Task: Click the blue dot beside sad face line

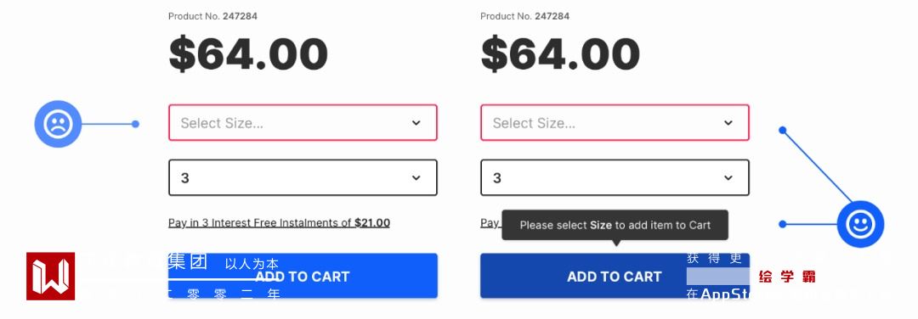Action: point(135,124)
